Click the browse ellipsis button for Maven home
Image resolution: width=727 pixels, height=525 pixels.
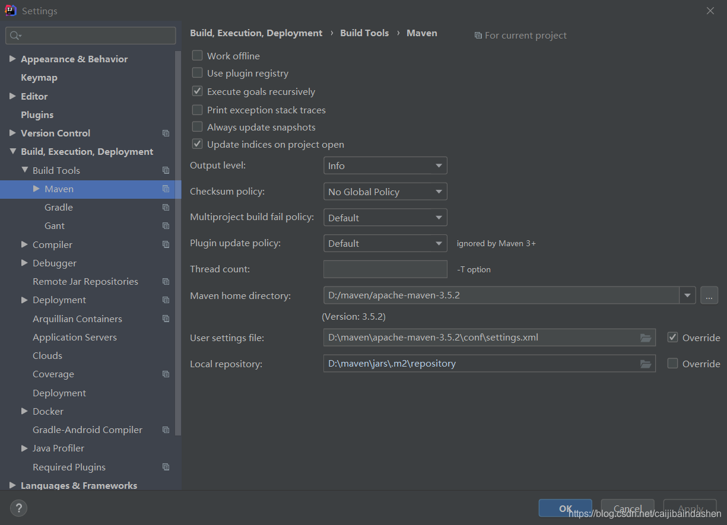coord(709,295)
